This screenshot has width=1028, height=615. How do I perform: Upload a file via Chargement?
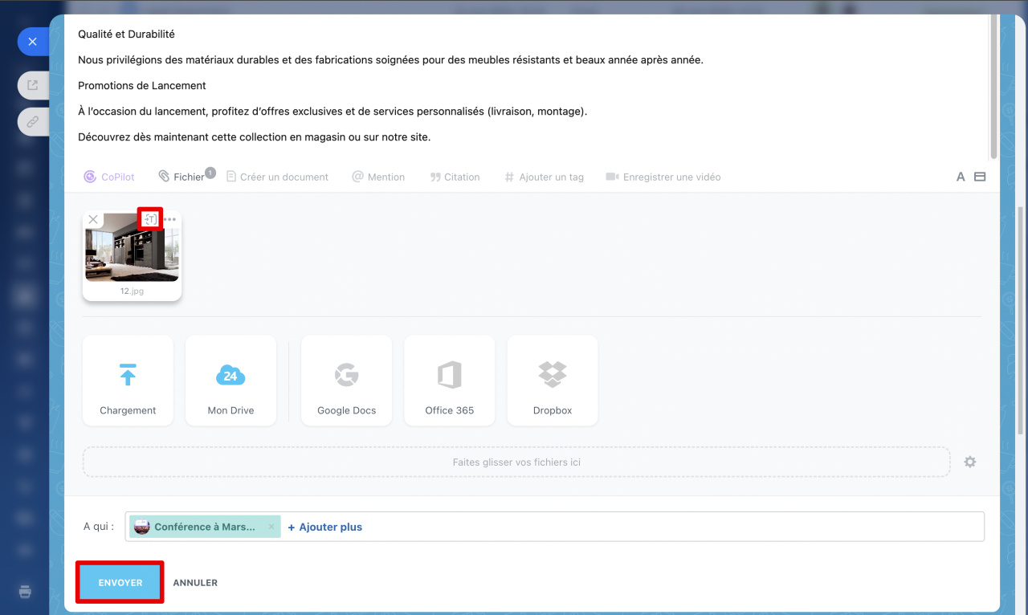click(x=128, y=381)
